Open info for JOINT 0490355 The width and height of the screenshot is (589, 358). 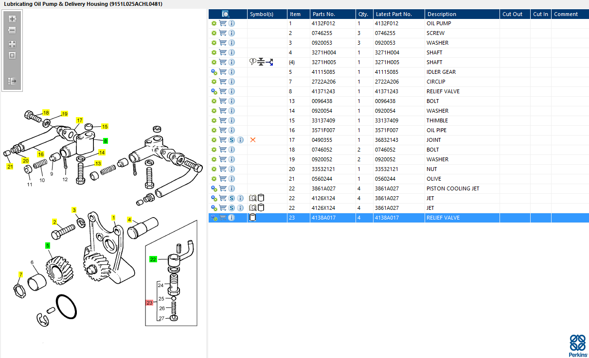tap(240, 140)
